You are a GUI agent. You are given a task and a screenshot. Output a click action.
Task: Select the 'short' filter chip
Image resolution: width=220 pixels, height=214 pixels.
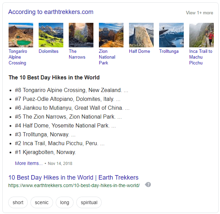18,202
